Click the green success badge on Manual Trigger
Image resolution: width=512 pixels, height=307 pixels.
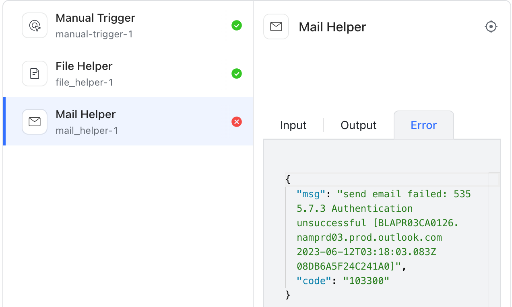pyautogui.click(x=237, y=25)
